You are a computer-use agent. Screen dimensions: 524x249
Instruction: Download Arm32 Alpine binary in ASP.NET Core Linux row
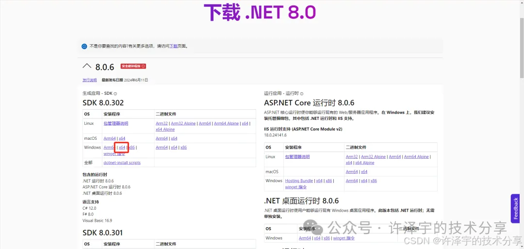point(373,156)
